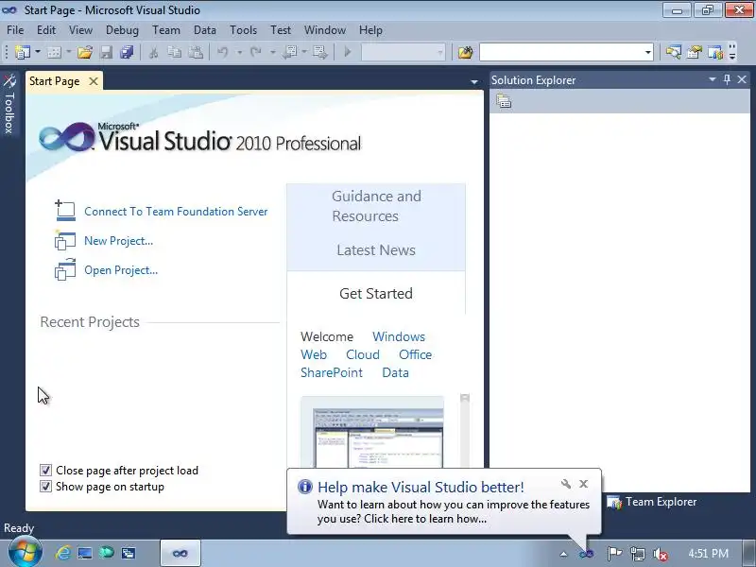Open the Help menu

(370, 30)
